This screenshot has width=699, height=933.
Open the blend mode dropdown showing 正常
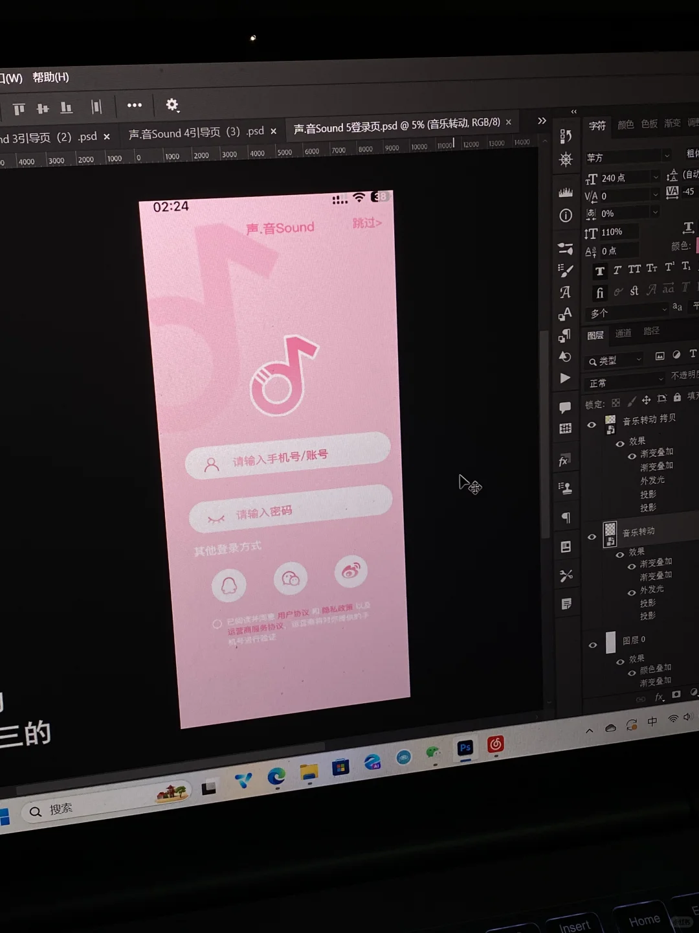click(x=626, y=383)
